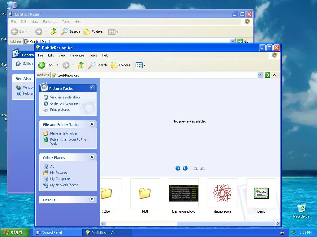317x237 pixels.
Task: Click Go button in Control Panel window
Action: point(243,41)
